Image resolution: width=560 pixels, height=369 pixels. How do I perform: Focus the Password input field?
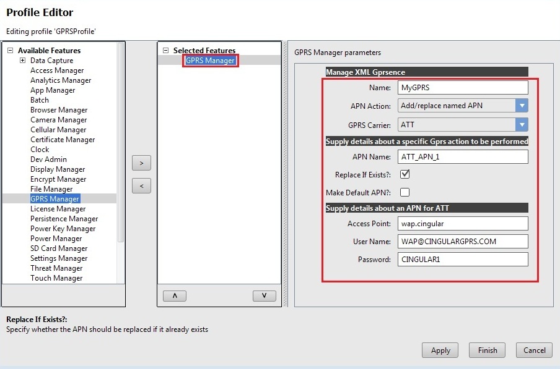coord(462,260)
